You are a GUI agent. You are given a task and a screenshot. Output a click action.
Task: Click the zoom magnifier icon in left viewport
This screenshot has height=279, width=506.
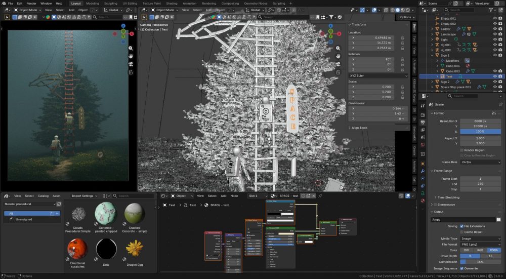131,48
